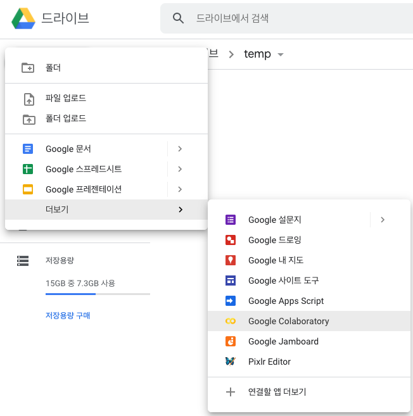The image size is (413, 416).
Task: Select Google 내 지도 from submenu
Action: point(309,260)
